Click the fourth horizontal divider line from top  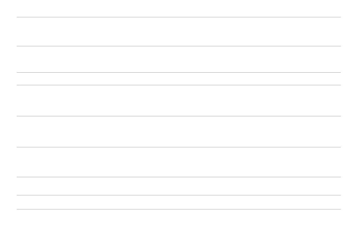tap(179, 85)
